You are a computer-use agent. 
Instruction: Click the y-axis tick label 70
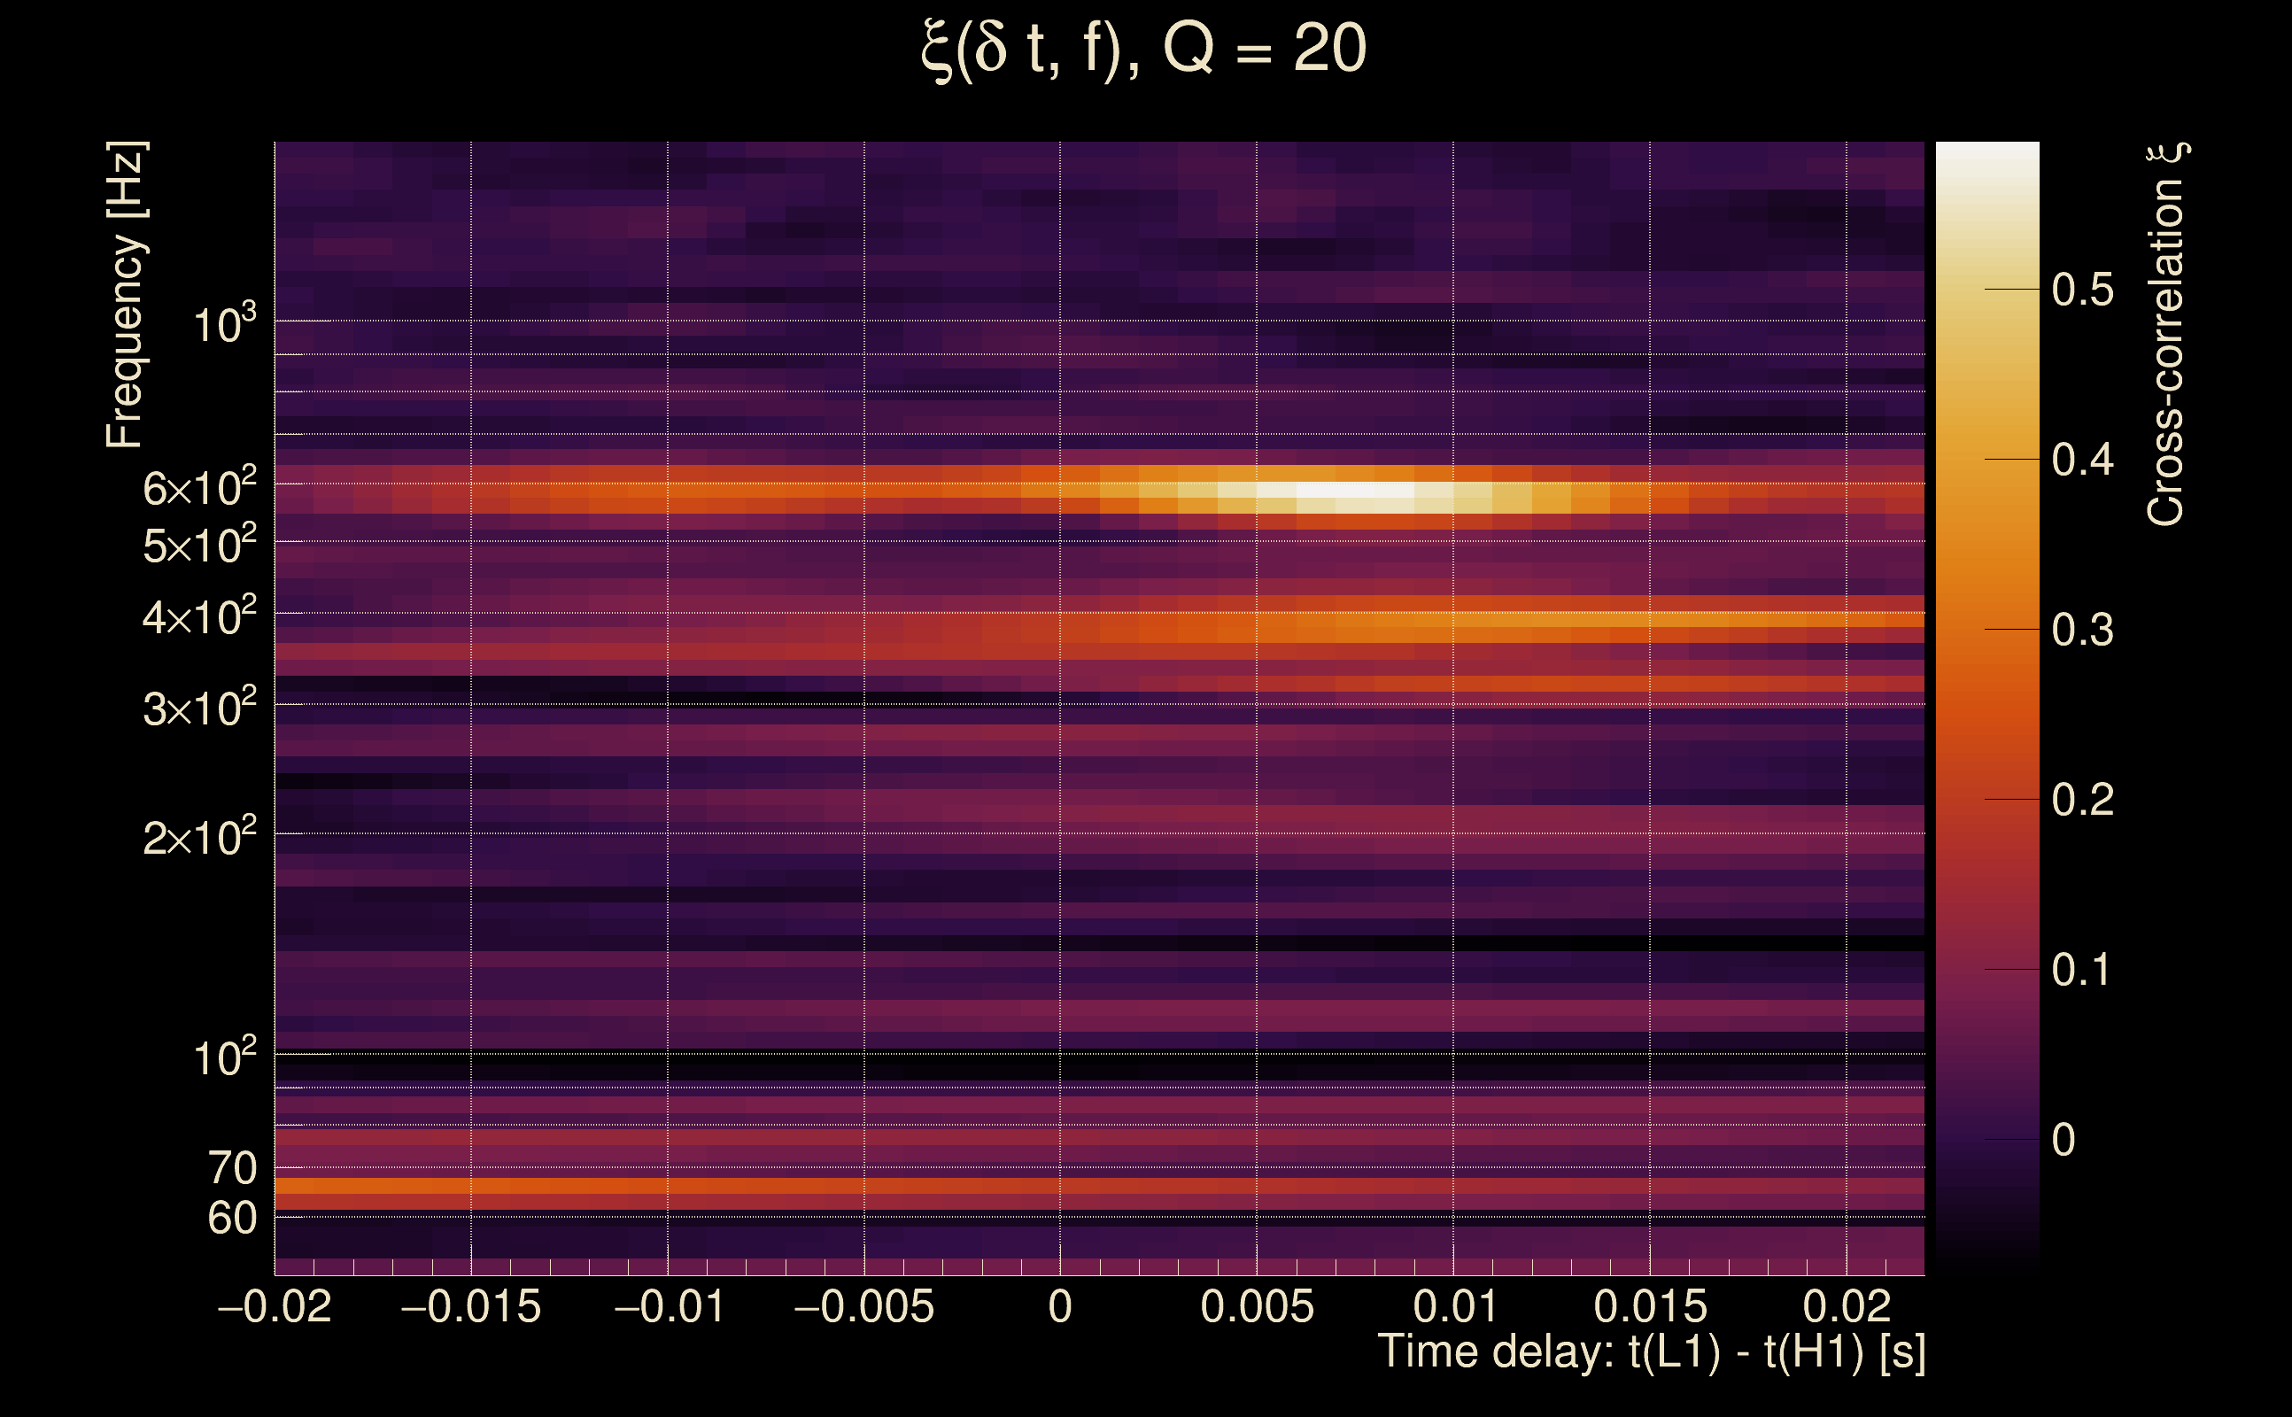[231, 1169]
